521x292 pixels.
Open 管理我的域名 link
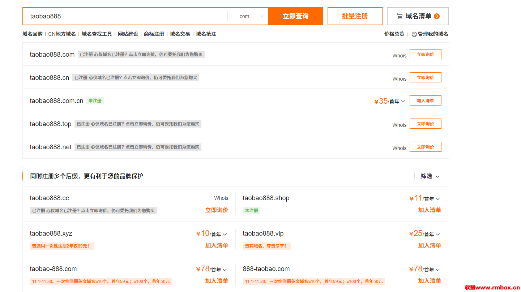[x=433, y=34]
